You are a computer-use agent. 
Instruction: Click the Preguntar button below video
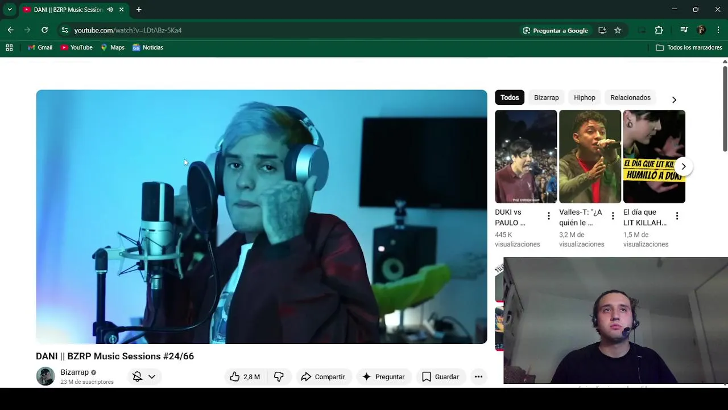pyautogui.click(x=384, y=376)
